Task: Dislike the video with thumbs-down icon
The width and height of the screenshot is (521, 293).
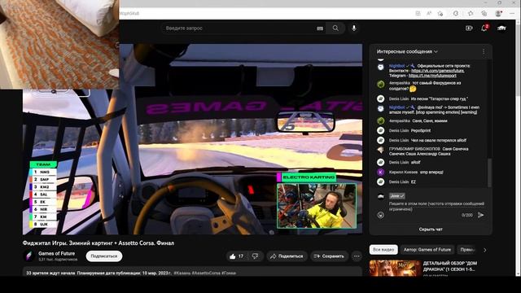Action: (255, 256)
